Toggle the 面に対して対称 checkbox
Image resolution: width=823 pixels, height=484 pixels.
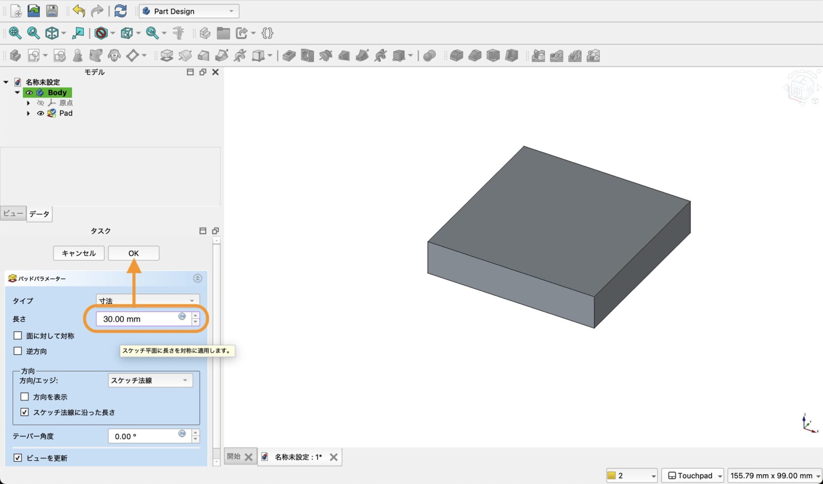(x=18, y=335)
